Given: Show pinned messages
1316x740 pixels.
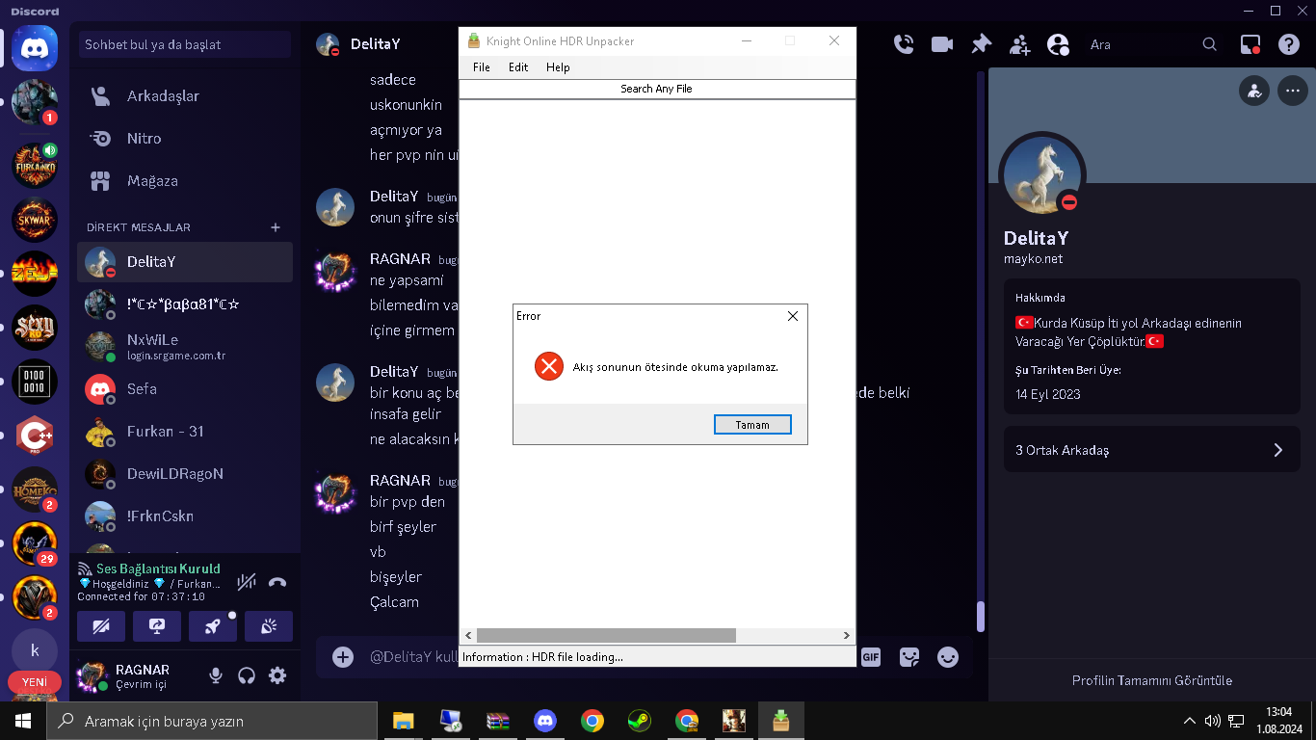Looking at the screenshot, I should click(x=981, y=44).
